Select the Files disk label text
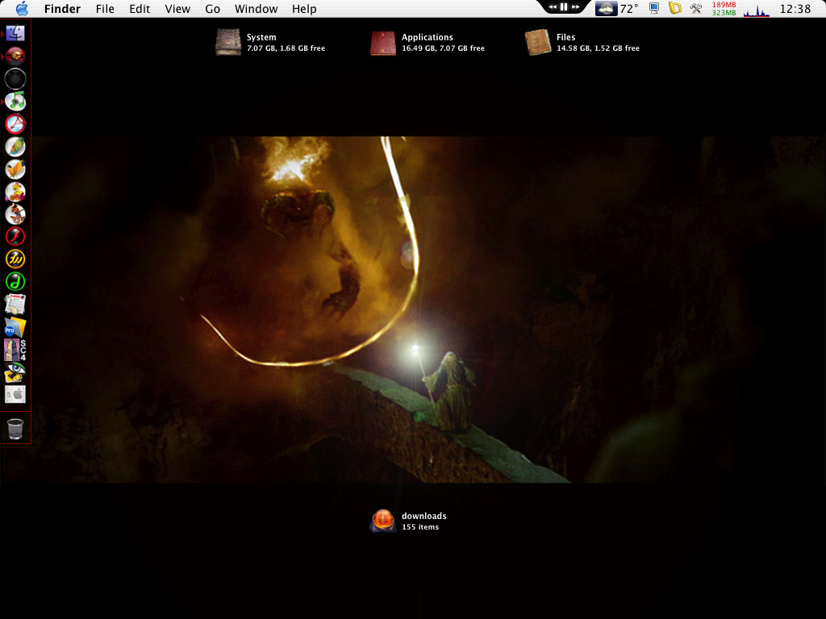The image size is (826, 619). tap(565, 37)
